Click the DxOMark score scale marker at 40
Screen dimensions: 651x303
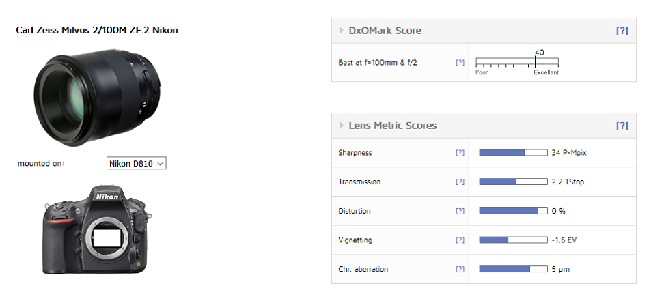(x=536, y=61)
